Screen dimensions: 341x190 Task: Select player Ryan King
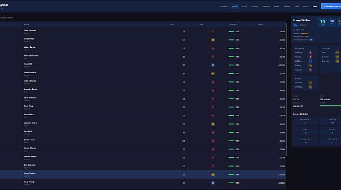pos(28,106)
